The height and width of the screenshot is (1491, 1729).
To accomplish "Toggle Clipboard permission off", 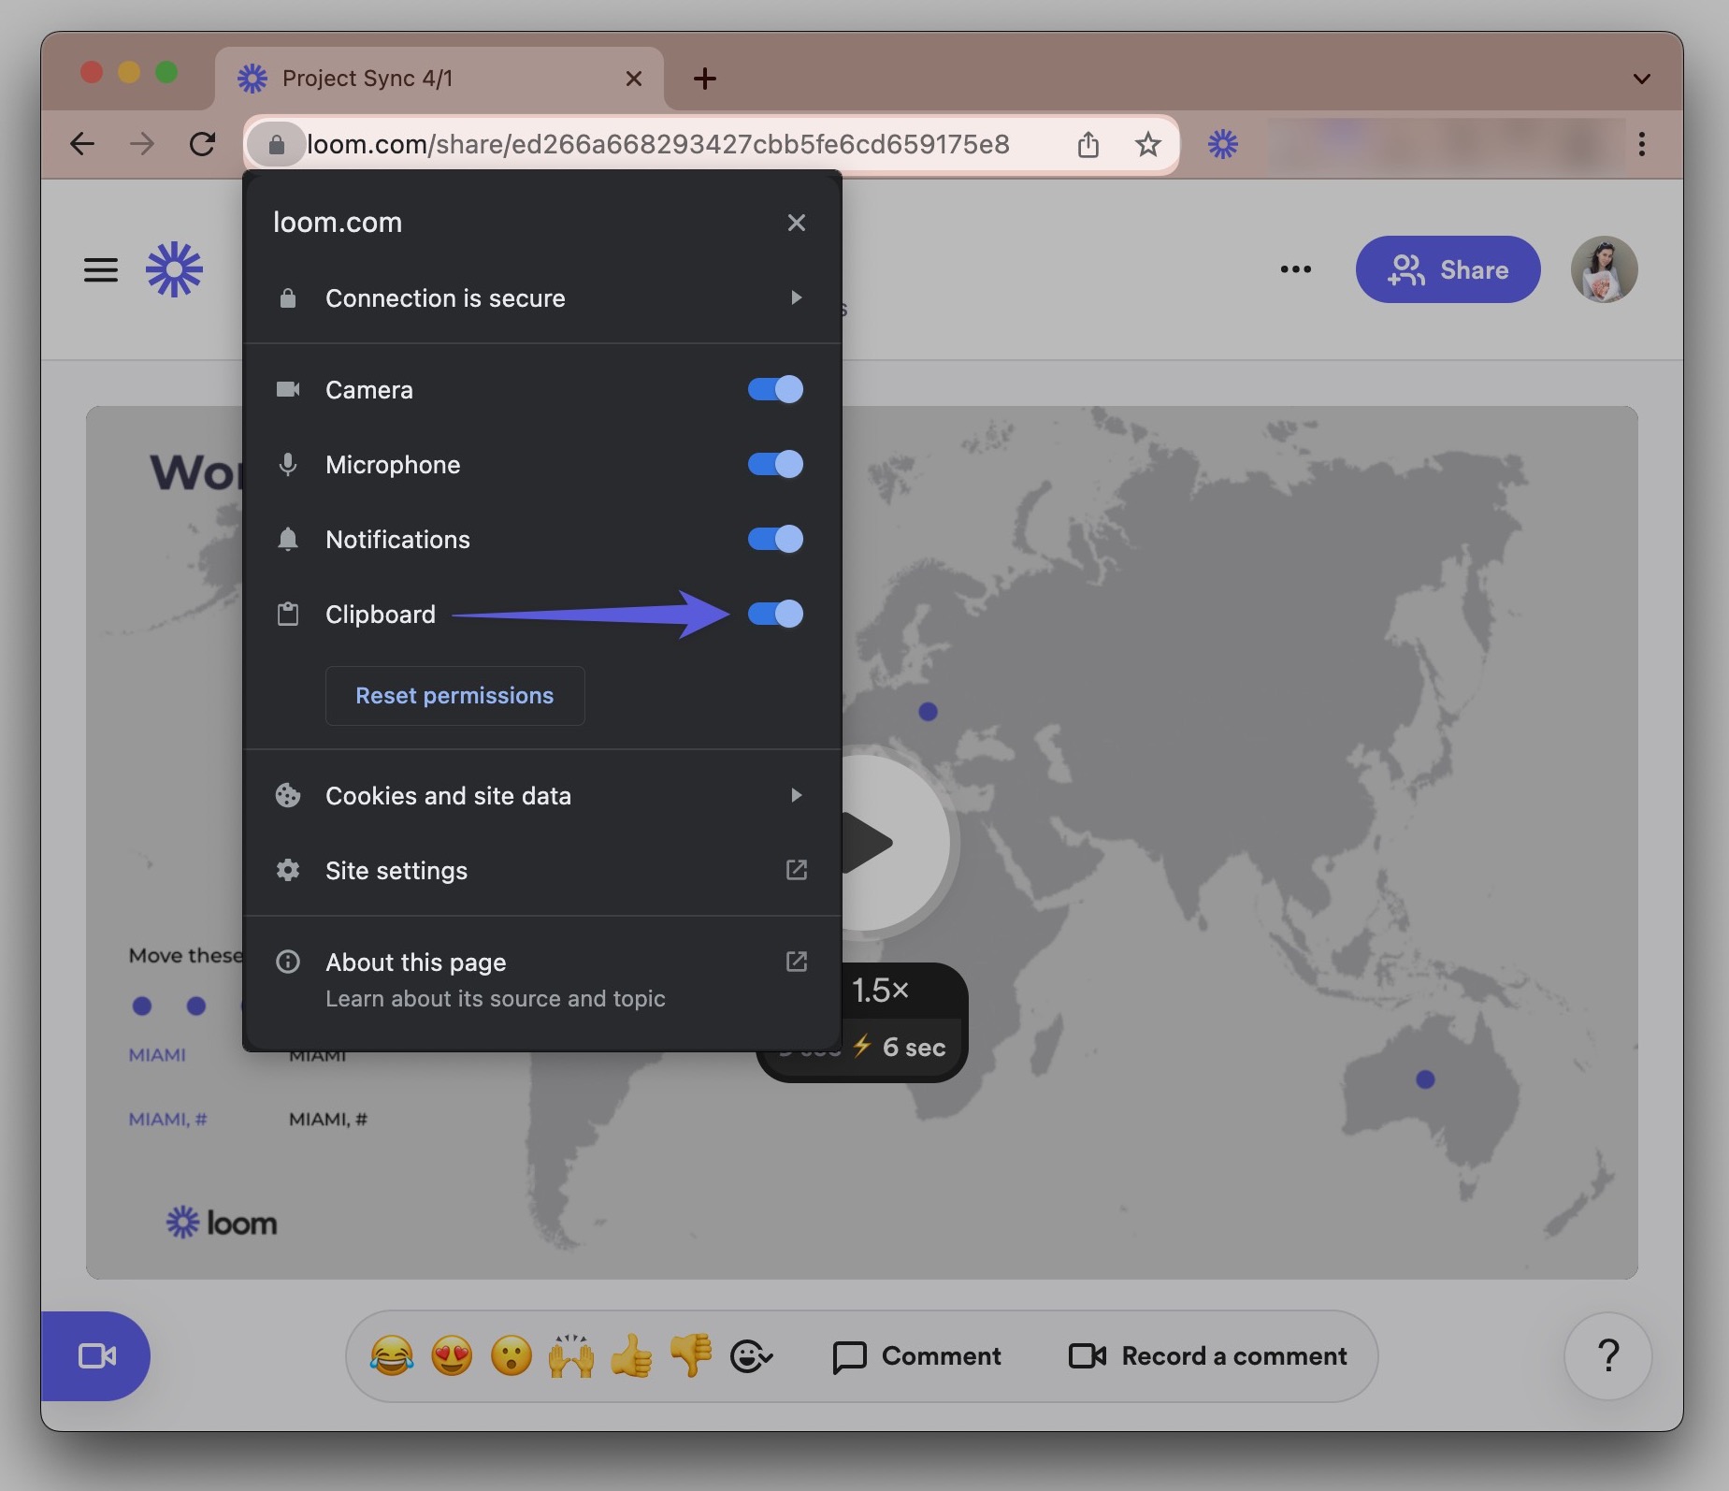I will tap(775, 614).
